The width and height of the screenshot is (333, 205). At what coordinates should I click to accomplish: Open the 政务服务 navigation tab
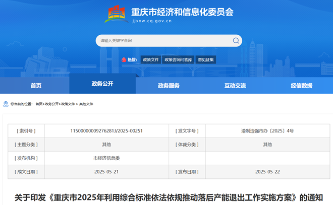pos(169,86)
